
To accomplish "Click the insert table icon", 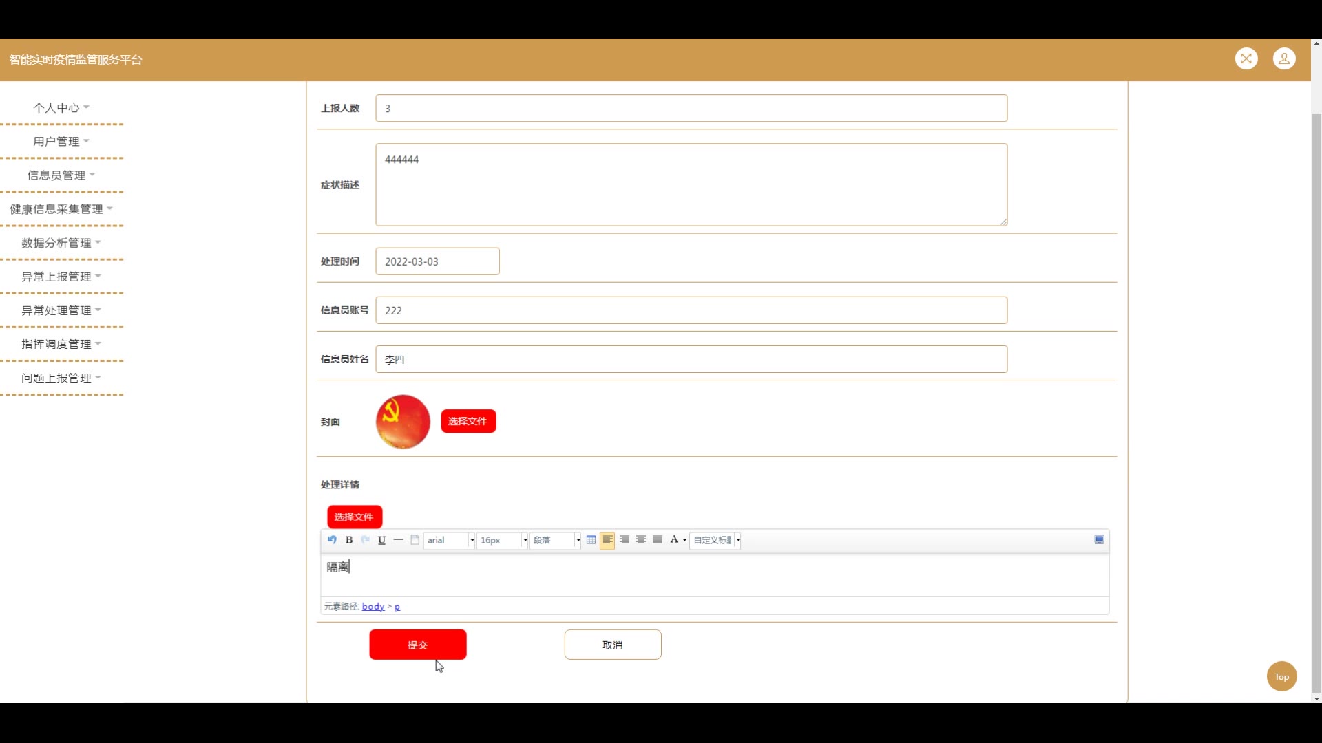I will tap(591, 540).
